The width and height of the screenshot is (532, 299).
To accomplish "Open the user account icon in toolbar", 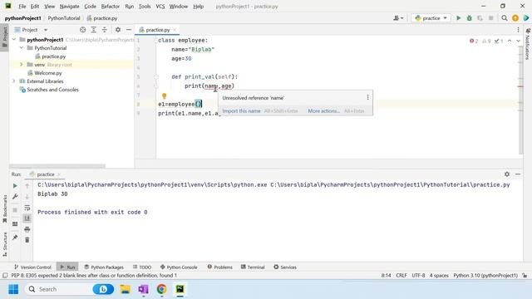I will click(398, 18).
